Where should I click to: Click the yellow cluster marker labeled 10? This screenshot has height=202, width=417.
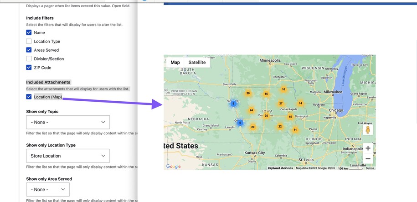click(283, 89)
